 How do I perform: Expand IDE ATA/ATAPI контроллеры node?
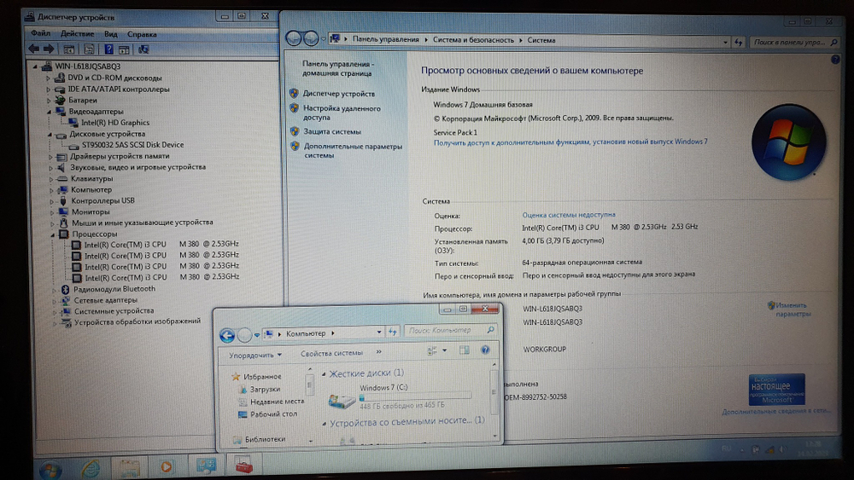click(48, 90)
